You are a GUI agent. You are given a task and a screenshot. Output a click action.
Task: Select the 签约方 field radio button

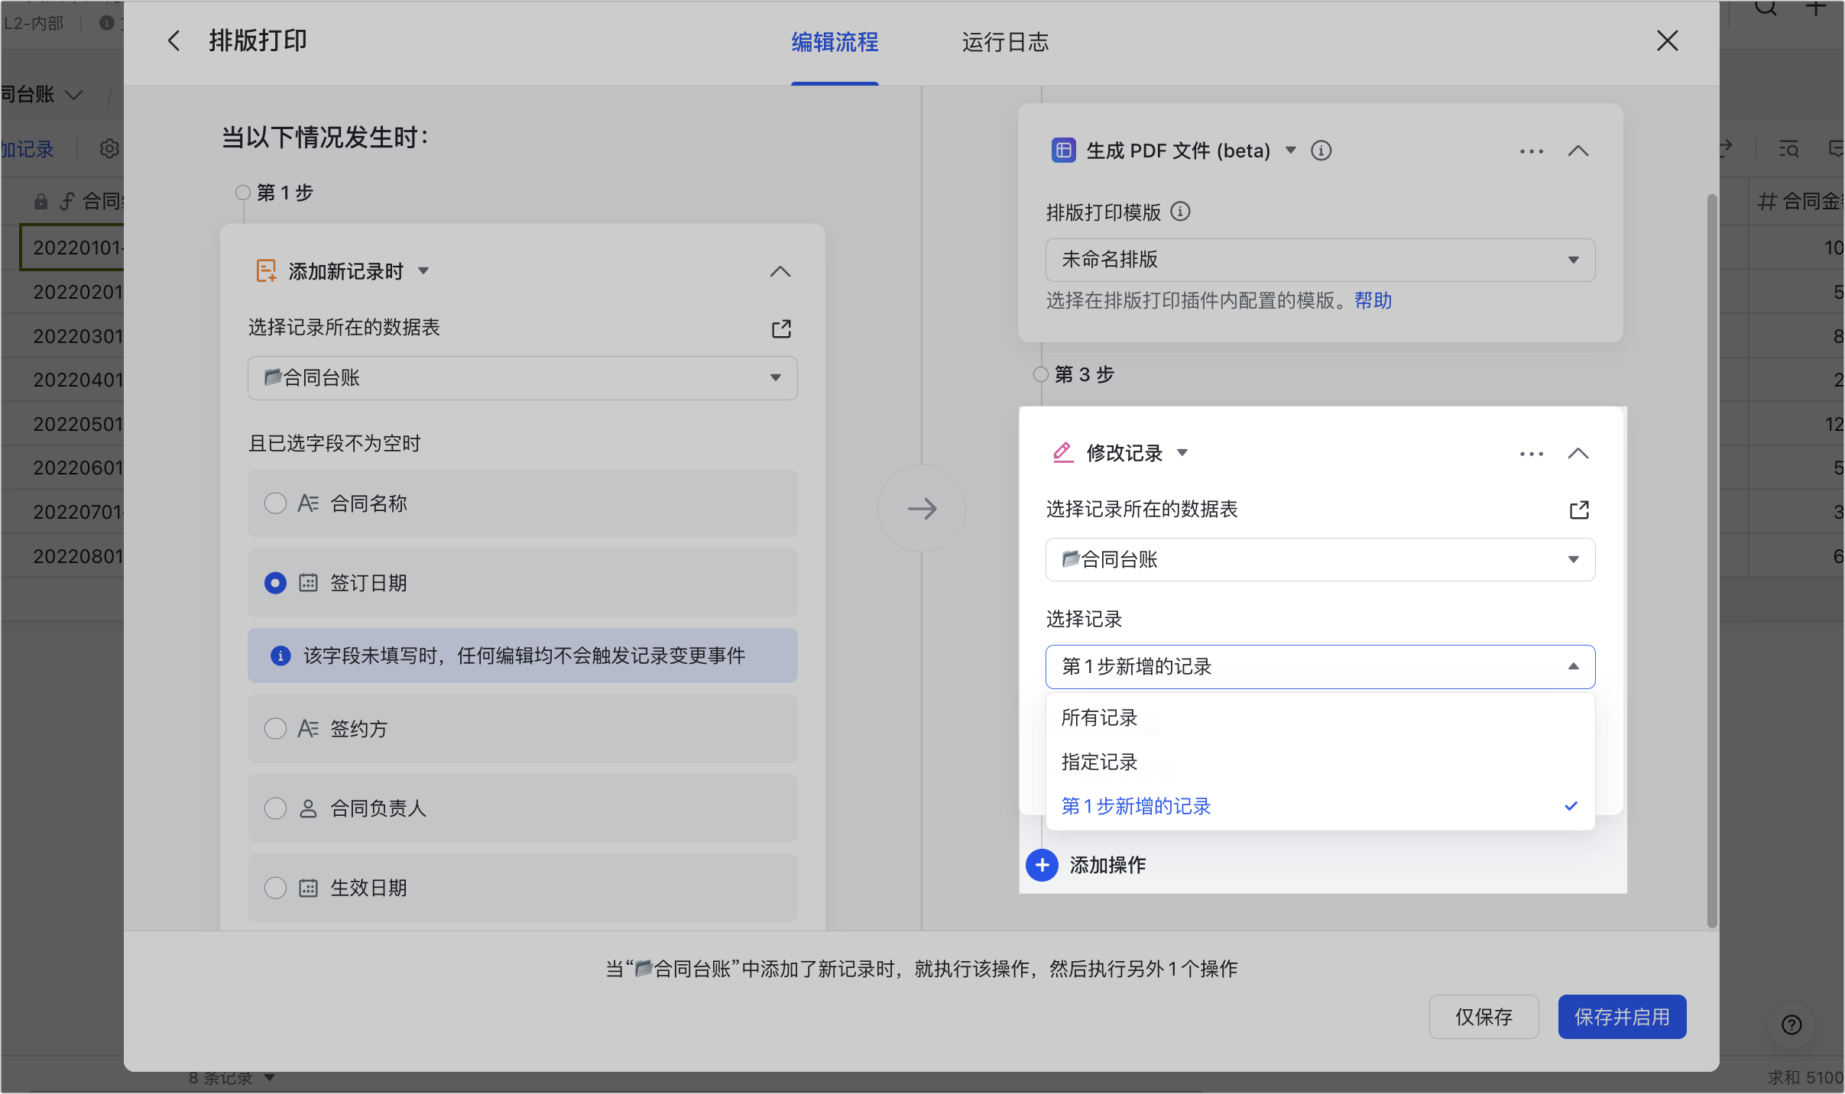[x=275, y=729]
